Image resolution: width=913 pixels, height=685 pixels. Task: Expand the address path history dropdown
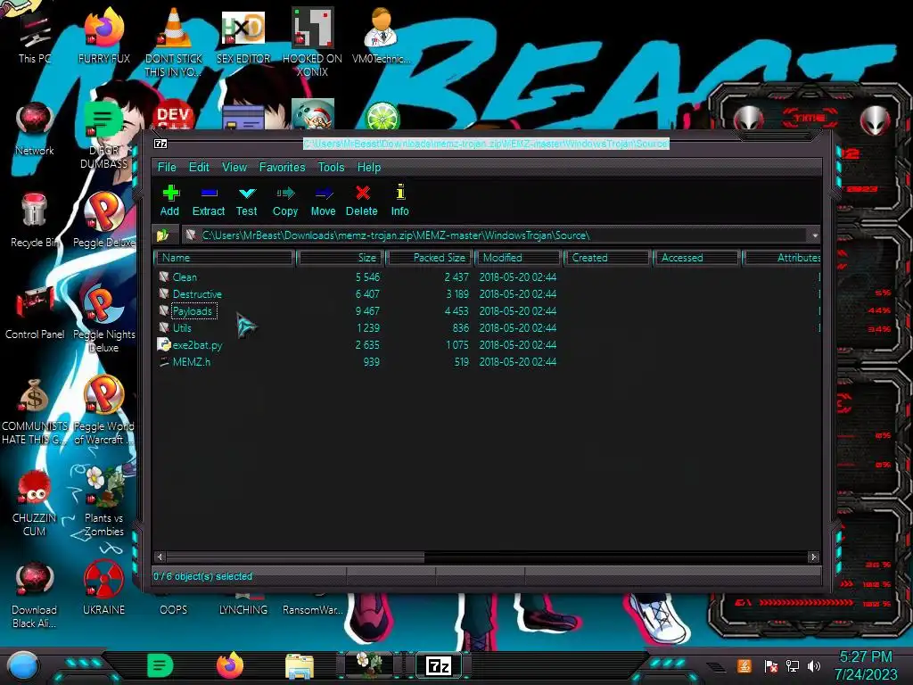(815, 235)
